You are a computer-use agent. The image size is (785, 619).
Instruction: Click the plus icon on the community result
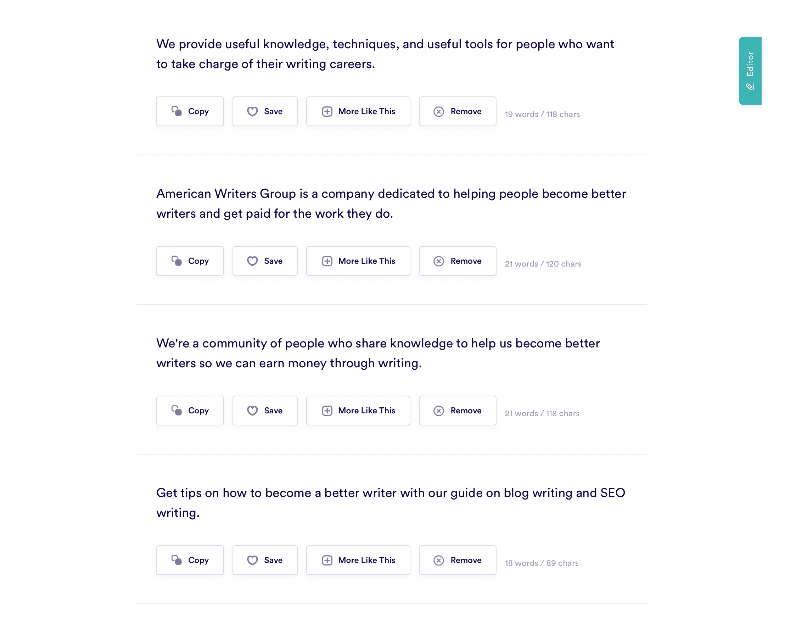[327, 411]
